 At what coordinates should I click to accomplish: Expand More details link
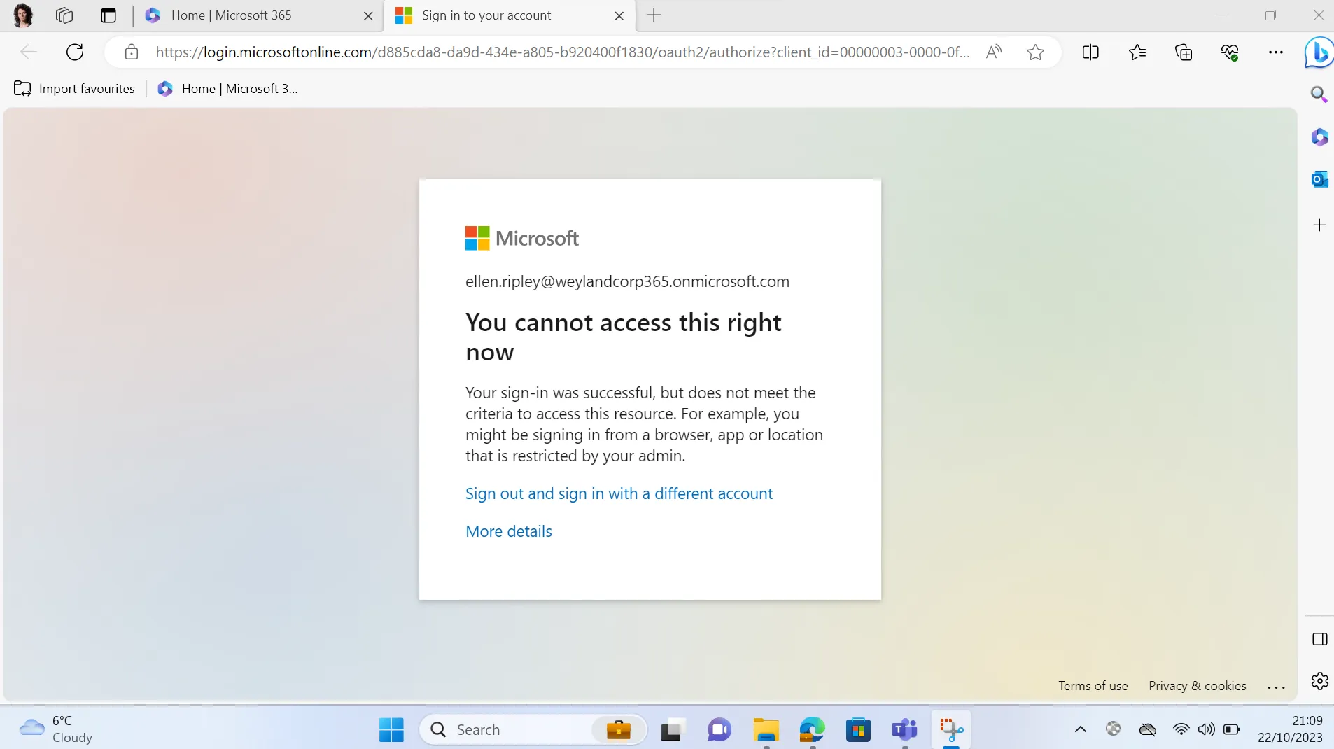click(x=509, y=531)
